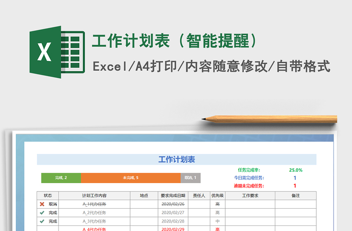Click the red priority 高 in 2020/02/29 row
This screenshot has height=231, width=352.
(217, 228)
